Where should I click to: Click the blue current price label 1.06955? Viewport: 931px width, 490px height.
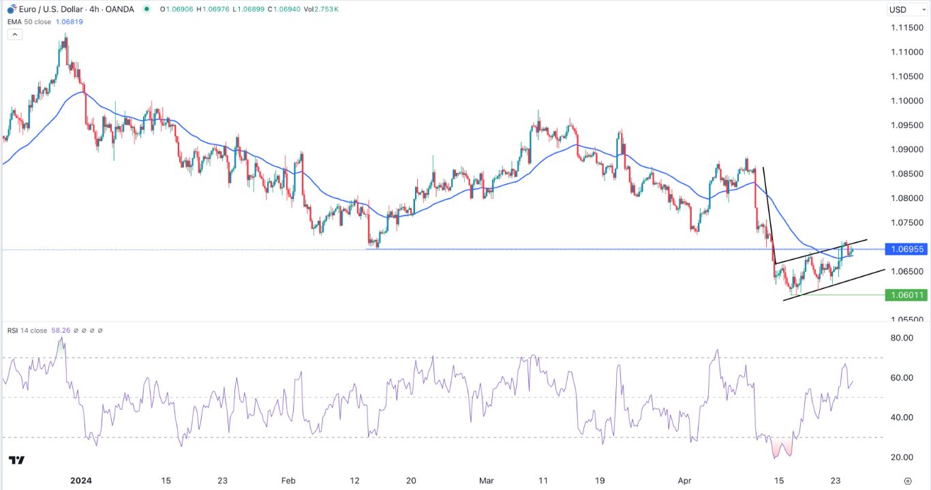coord(906,249)
